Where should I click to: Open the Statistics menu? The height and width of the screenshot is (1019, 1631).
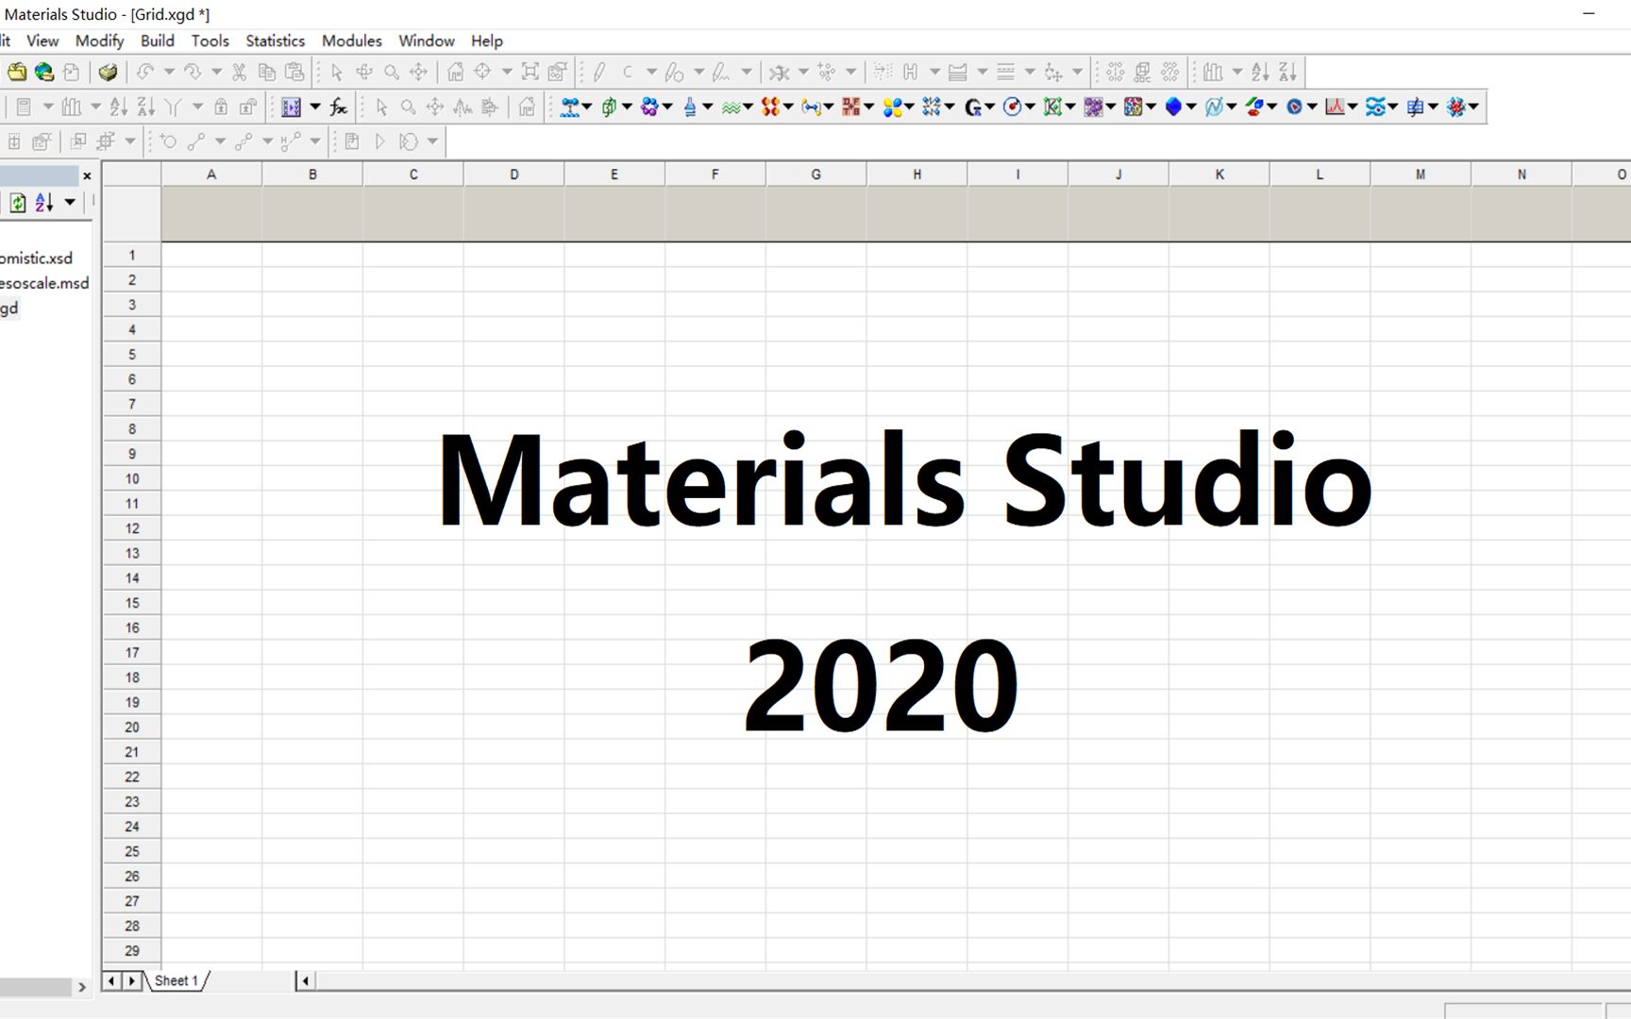[x=275, y=41]
